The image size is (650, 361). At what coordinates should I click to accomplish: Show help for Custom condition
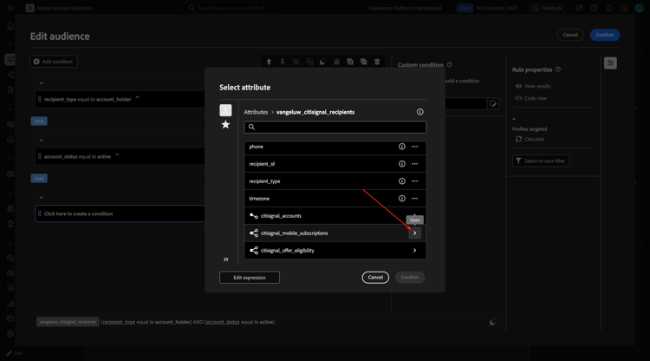pos(449,65)
